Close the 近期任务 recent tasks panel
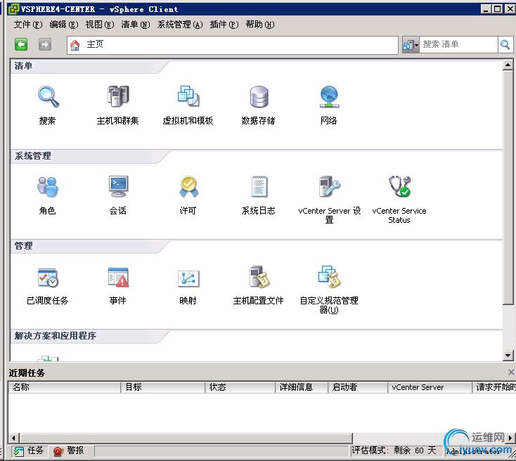Viewport: 516px width, 461px height. pos(511,372)
